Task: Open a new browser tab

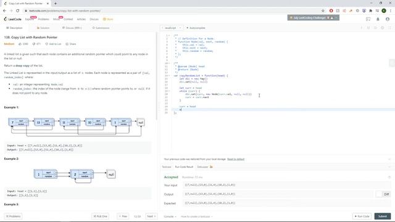Action: point(56,4)
